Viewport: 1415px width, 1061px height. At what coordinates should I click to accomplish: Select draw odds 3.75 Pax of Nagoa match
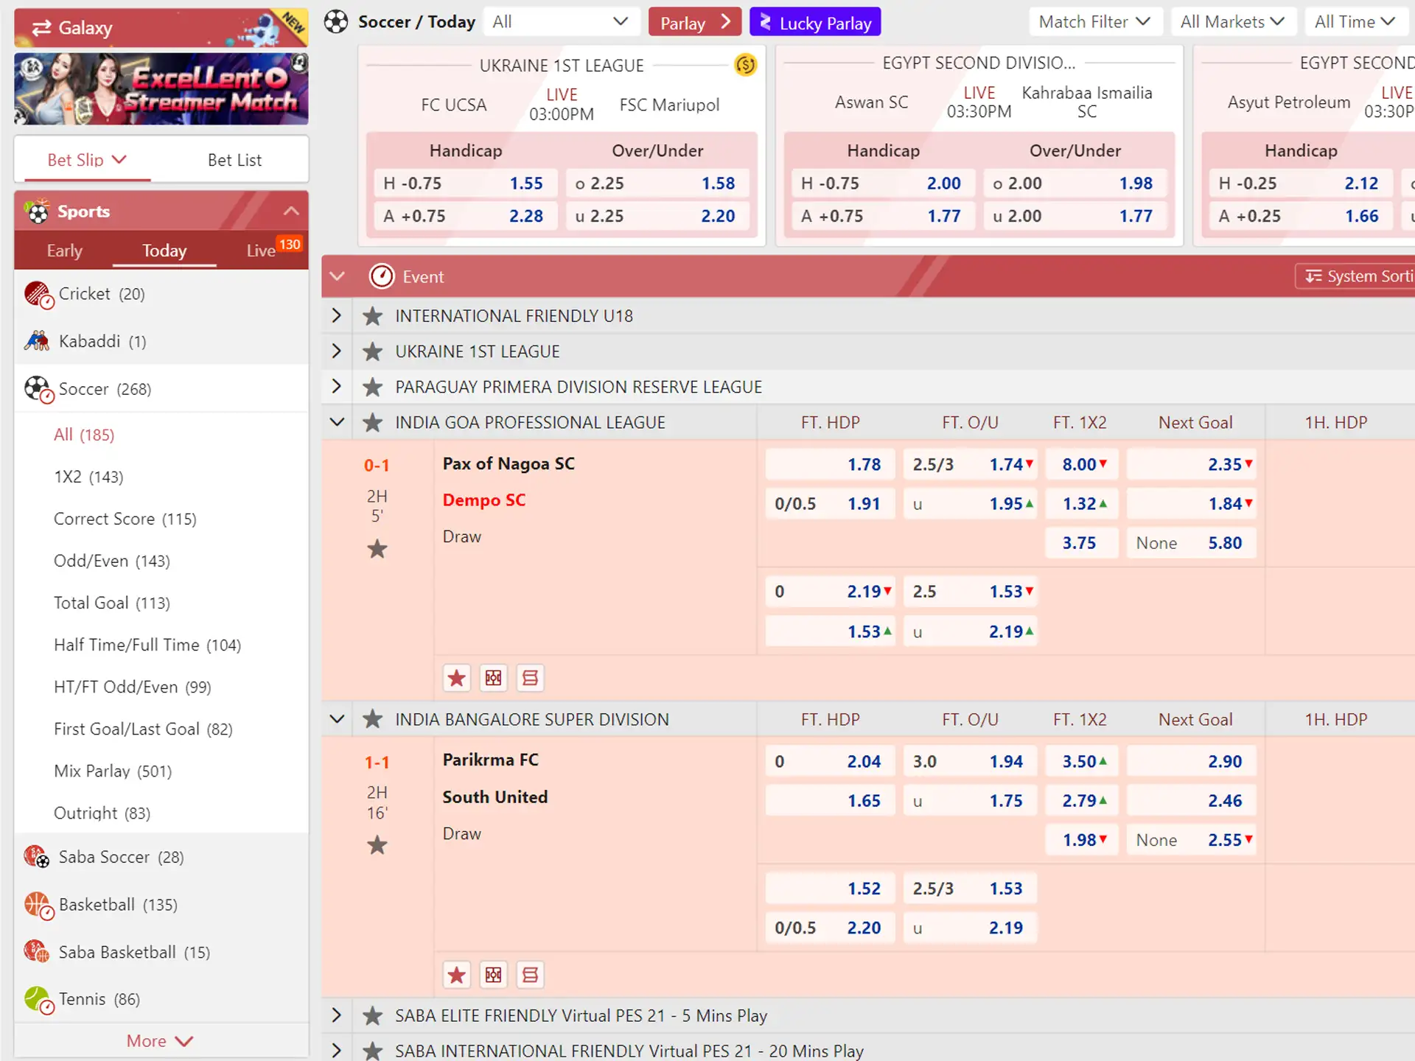point(1082,543)
